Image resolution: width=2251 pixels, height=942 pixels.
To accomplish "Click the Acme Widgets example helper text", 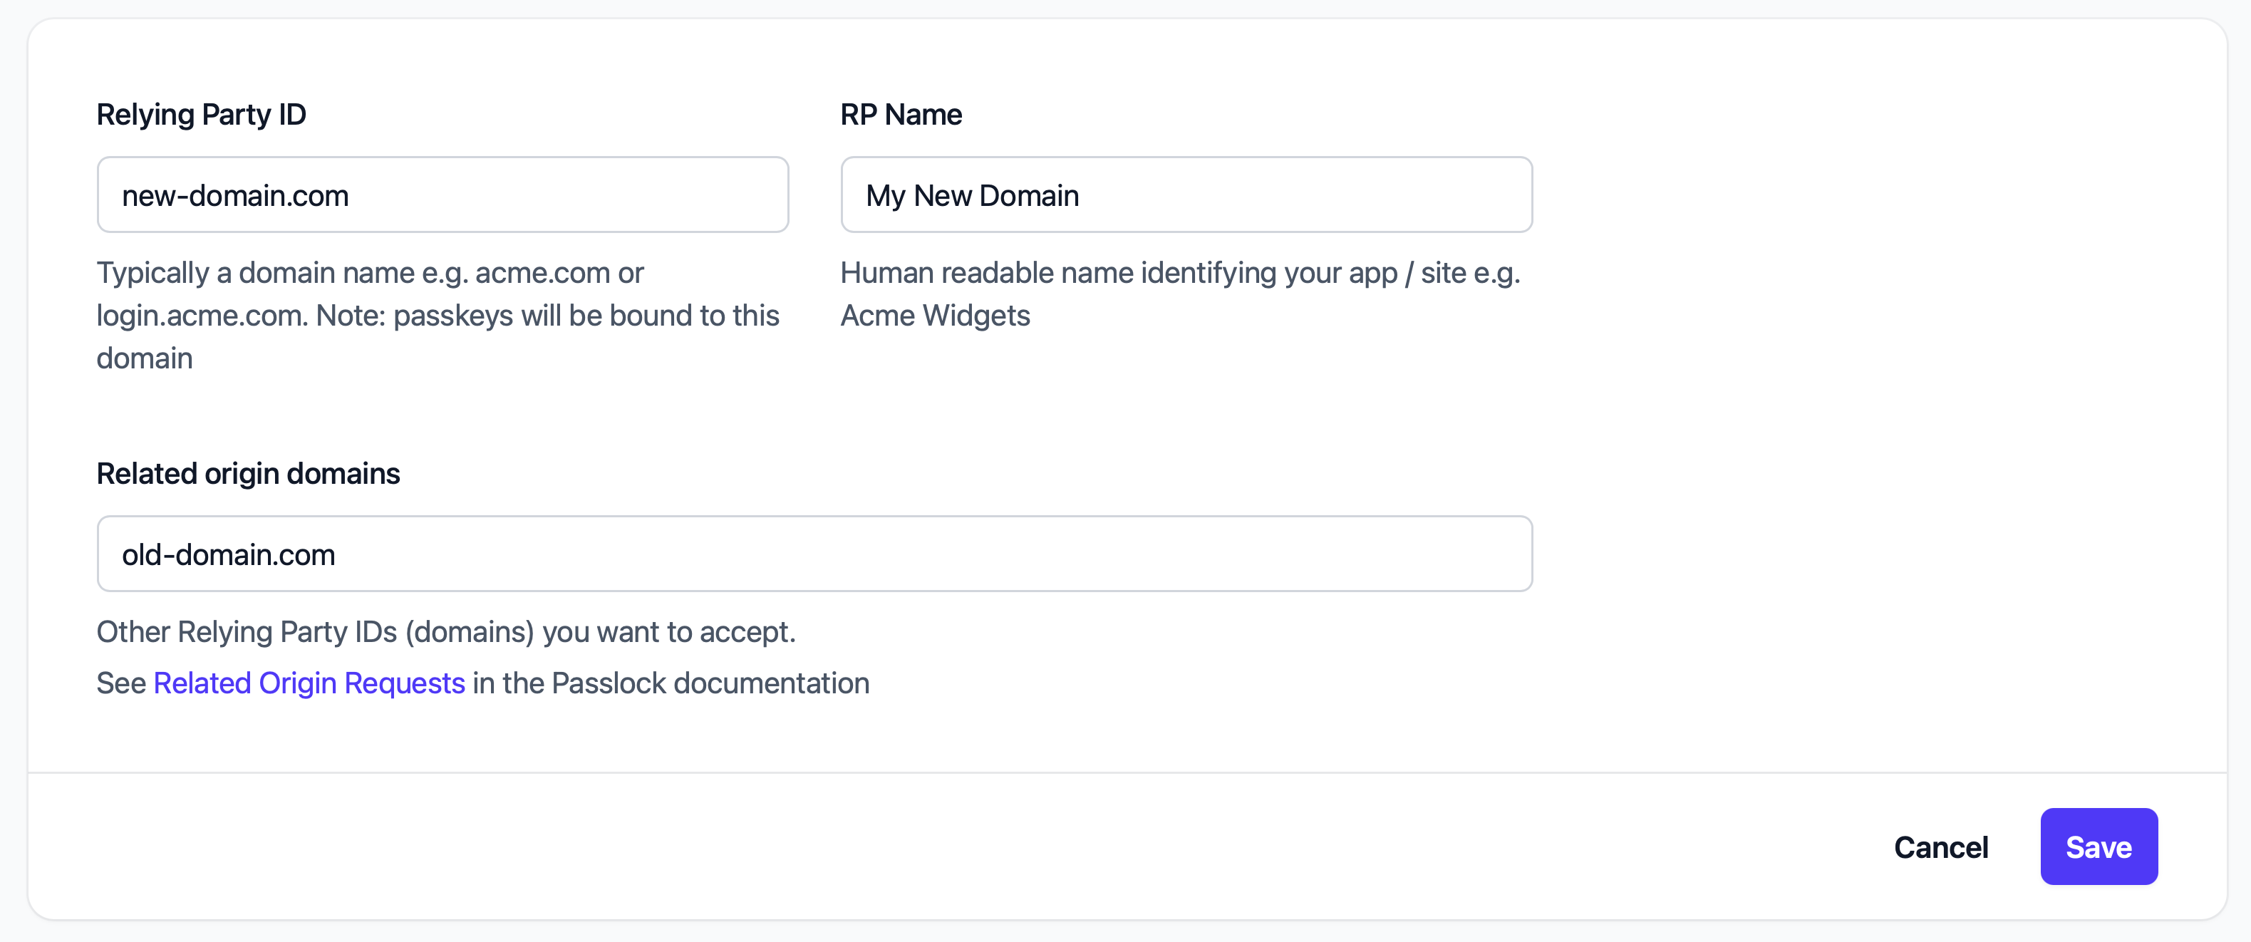I will 934,316.
